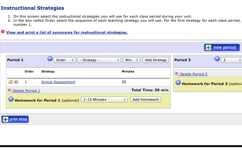Click the green arrow icon on prev step

tap(6, 119)
